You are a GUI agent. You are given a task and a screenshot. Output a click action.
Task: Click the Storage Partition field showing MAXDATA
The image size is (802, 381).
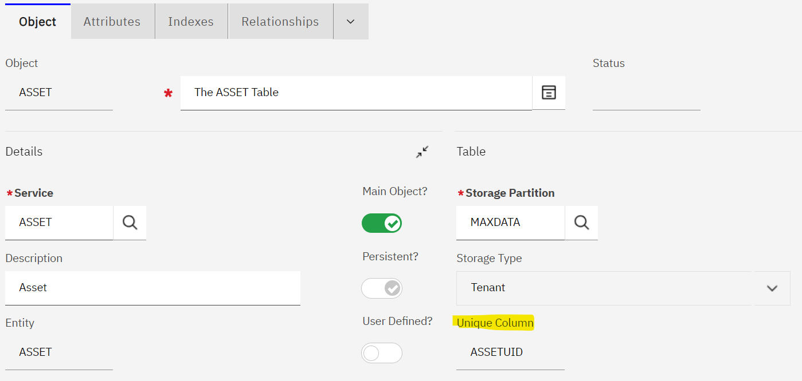tap(509, 222)
